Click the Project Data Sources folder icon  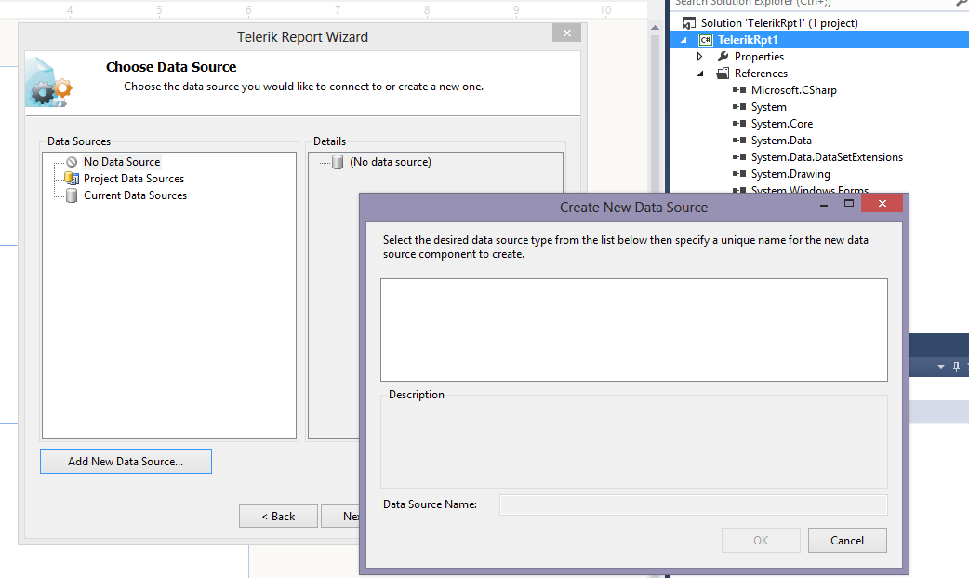click(x=72, y=178)
